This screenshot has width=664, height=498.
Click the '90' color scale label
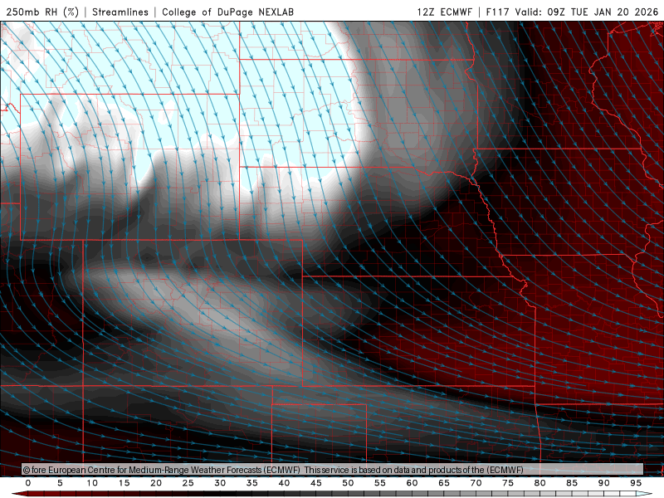point(604,483)
